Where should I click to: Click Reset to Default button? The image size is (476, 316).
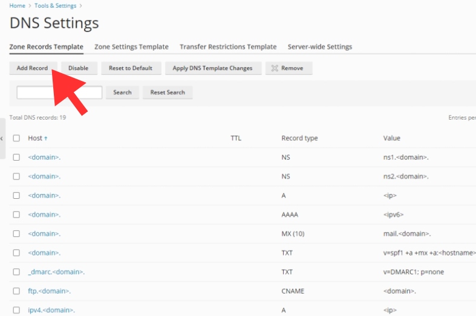click(x=130, y=68)
